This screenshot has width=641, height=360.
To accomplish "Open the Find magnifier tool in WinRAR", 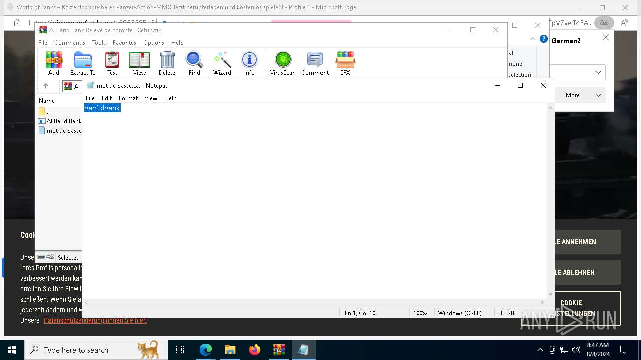I will pos(194,63).
